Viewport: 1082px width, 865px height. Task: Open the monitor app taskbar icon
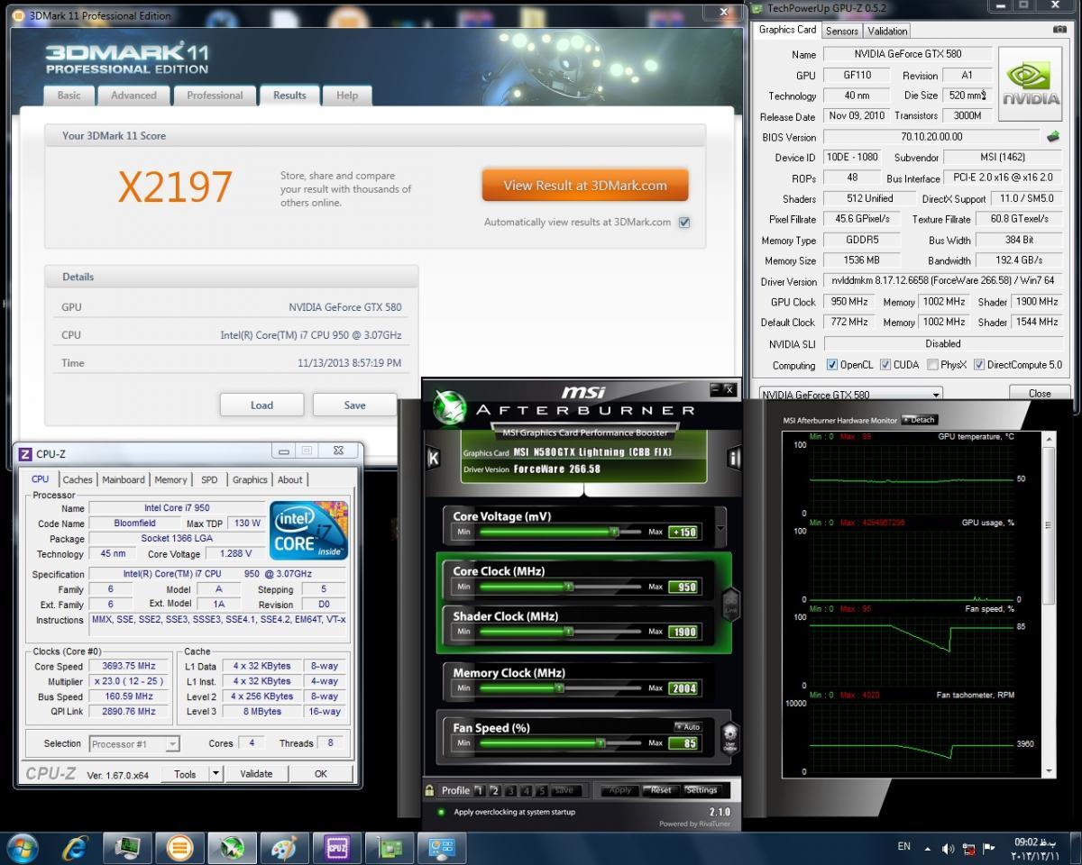[x=128, y=848]
